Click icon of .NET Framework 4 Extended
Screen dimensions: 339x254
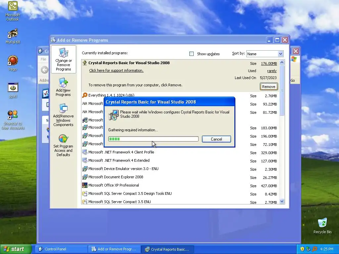click(x=85, y=160)
